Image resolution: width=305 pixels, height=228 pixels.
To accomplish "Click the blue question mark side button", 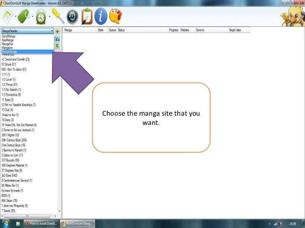I will click(x=57, y=38).
